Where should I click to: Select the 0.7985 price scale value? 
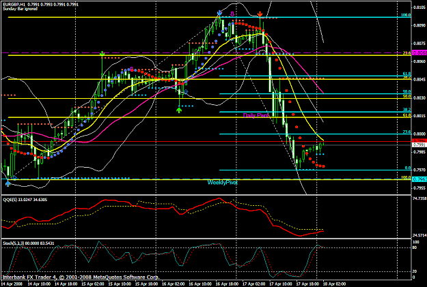coord(419,152)
